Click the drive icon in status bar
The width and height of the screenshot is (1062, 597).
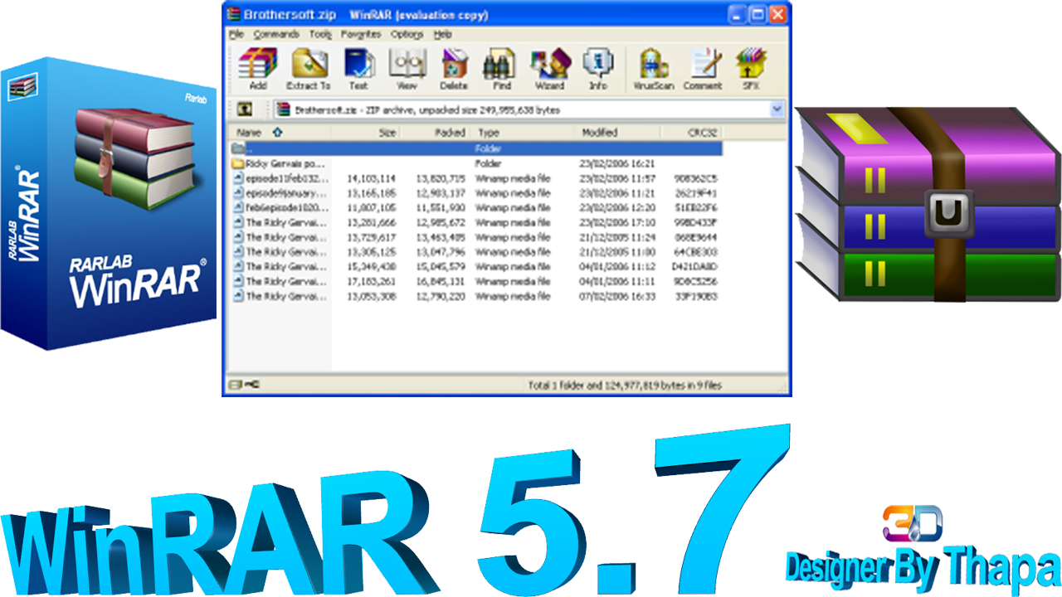[235, 386]
